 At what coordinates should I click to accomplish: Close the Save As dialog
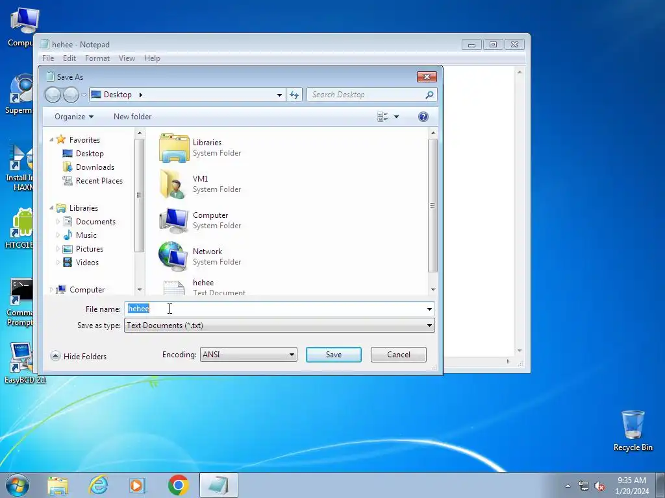427,77
